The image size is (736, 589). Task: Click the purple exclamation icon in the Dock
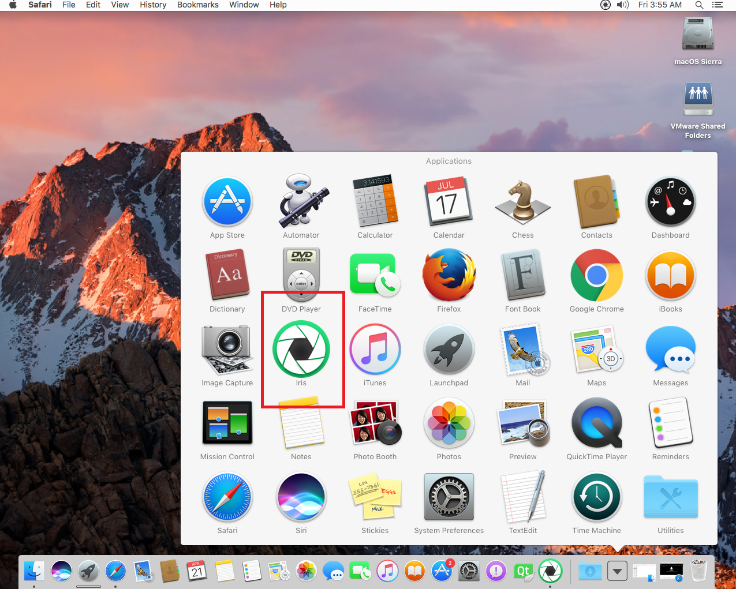496,571
